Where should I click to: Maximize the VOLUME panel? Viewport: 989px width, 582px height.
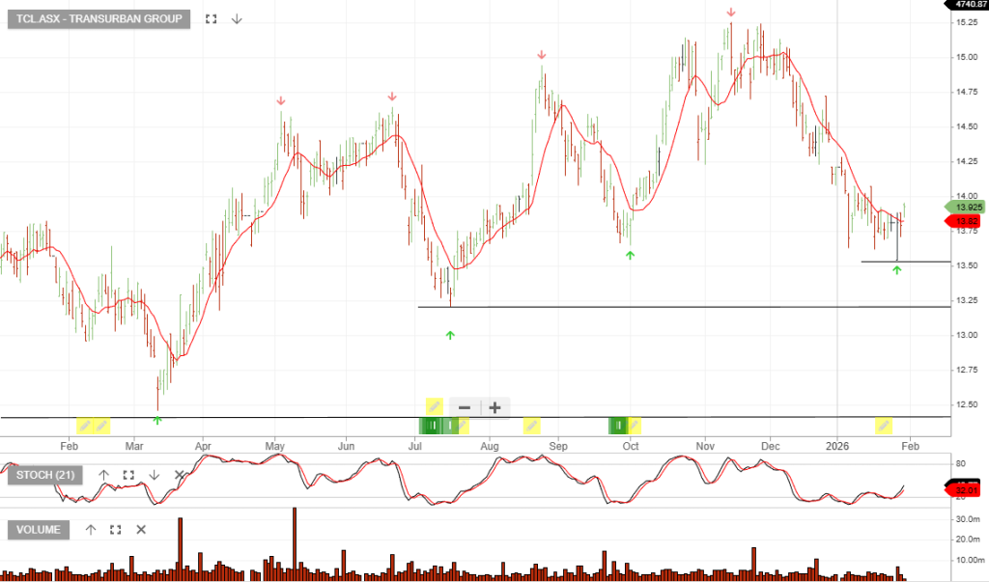tap(116, 529)
